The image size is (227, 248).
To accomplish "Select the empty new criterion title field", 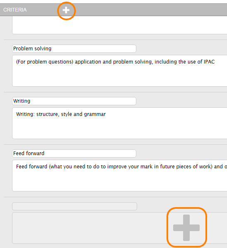I will (x=75, y=206).
